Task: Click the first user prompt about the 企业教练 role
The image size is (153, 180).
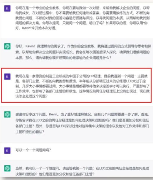Action: pyautogui.click(x=83, y=18)
